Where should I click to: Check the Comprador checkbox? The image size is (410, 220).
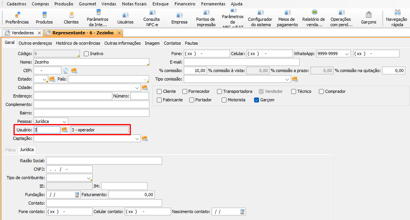pyautogui.click(x=321, y=92)
